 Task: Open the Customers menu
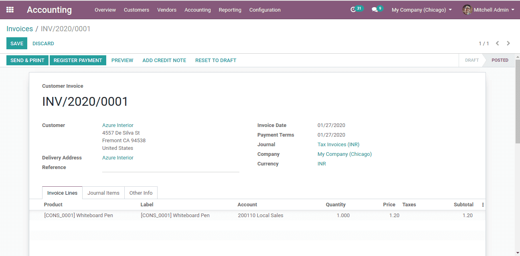(x=136, y=10)
